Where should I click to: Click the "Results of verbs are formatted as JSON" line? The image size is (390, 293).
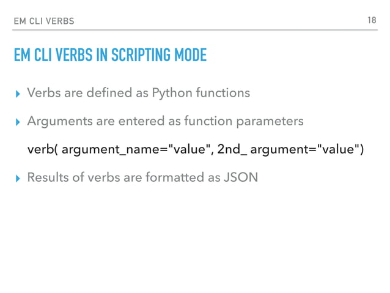coord(141,177)
